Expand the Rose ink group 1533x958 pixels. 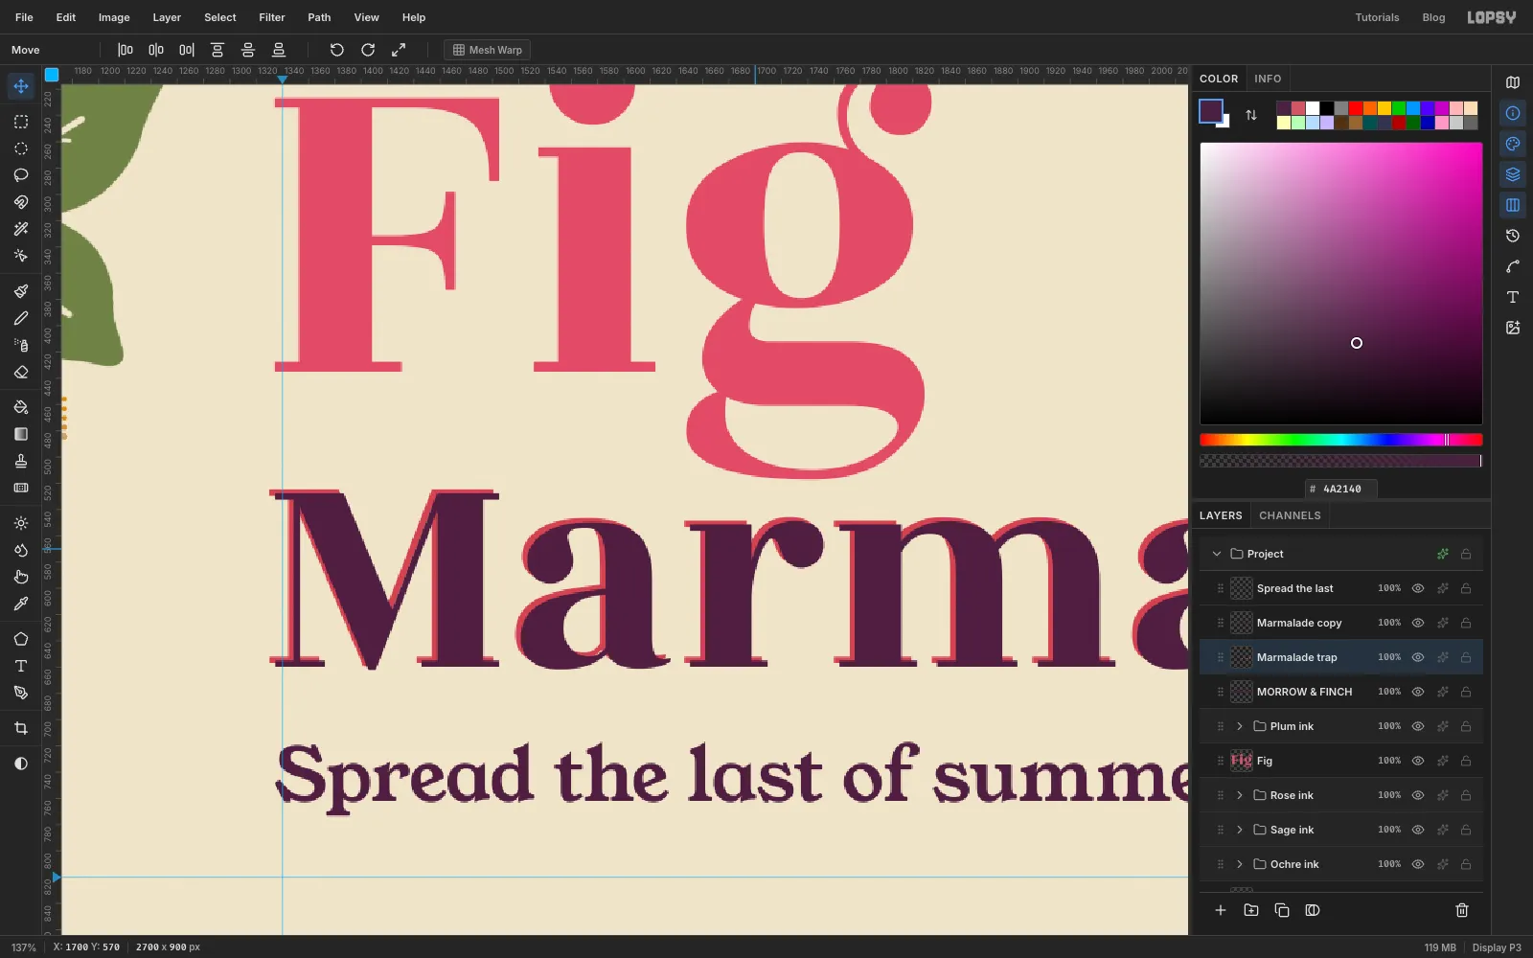point(1240,795)
